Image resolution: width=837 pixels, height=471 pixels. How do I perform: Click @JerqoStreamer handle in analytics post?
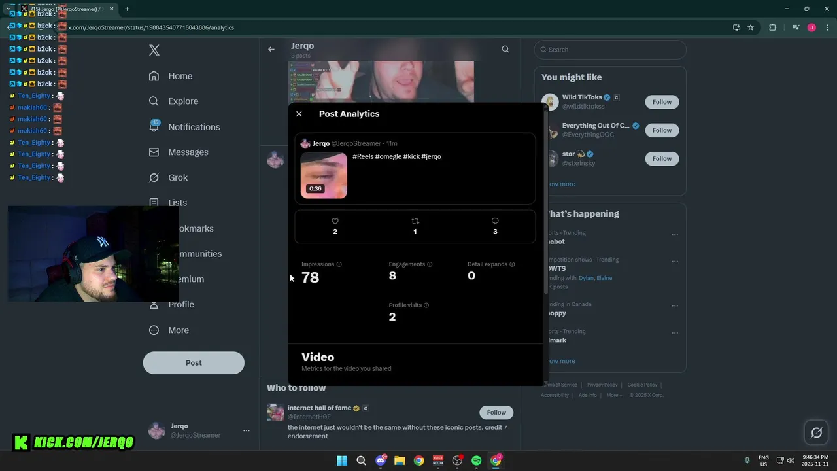coord(356,143)
